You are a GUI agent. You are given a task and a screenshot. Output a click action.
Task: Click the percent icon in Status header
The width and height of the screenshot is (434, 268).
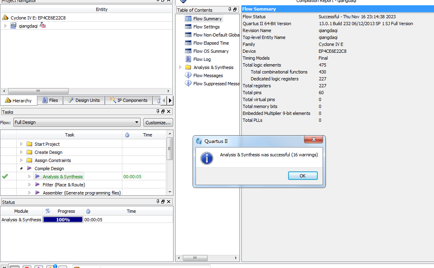point(48,211)
